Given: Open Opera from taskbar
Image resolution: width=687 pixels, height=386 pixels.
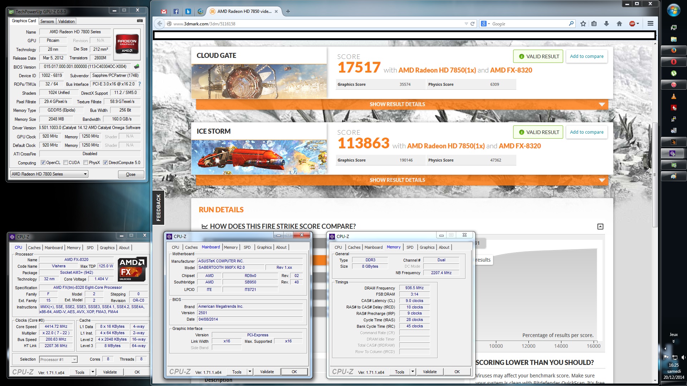Looking at the screenshot, I should click(x=673, y=62).
